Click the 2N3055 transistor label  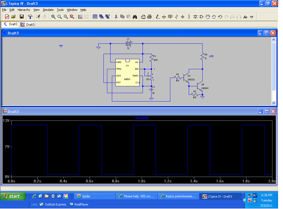click(x=205, y=88)
